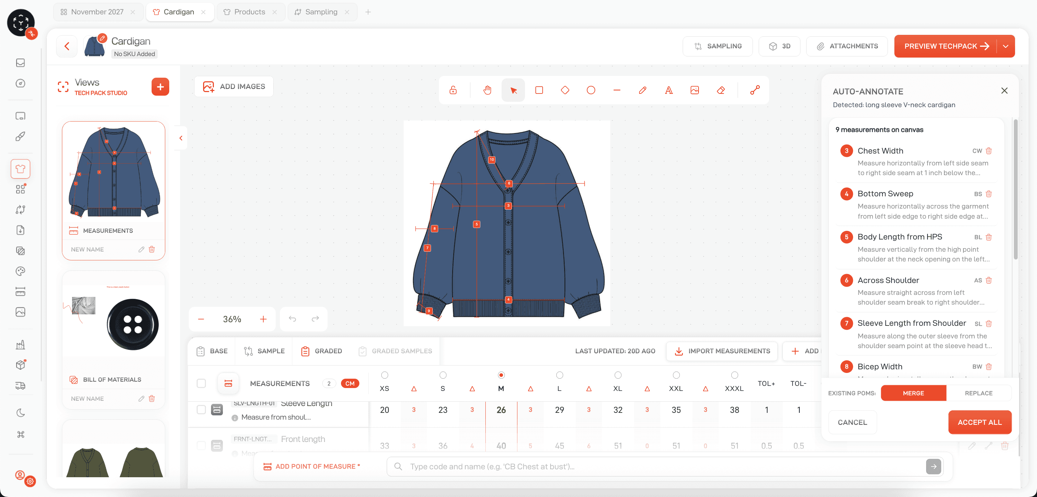The height and width of the screenshot is (497, 1037).
Task: Delete the Chest Width measurement
Action: 989,151
